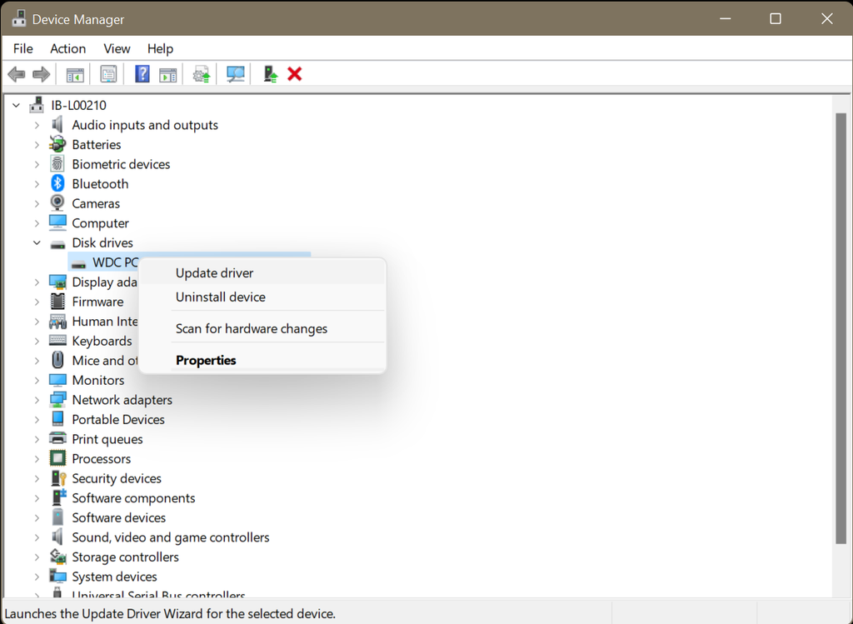This screenshot has height=624, width=853.
Task: Click the Cameras webcam icon
Action: (x=57, y=203)
